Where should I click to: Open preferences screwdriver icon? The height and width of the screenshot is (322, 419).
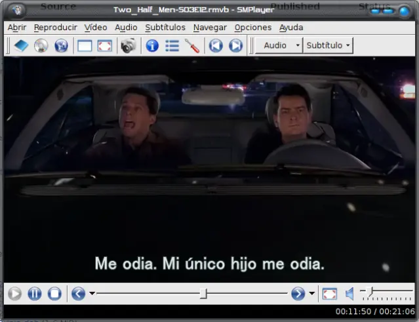(192, 46)
